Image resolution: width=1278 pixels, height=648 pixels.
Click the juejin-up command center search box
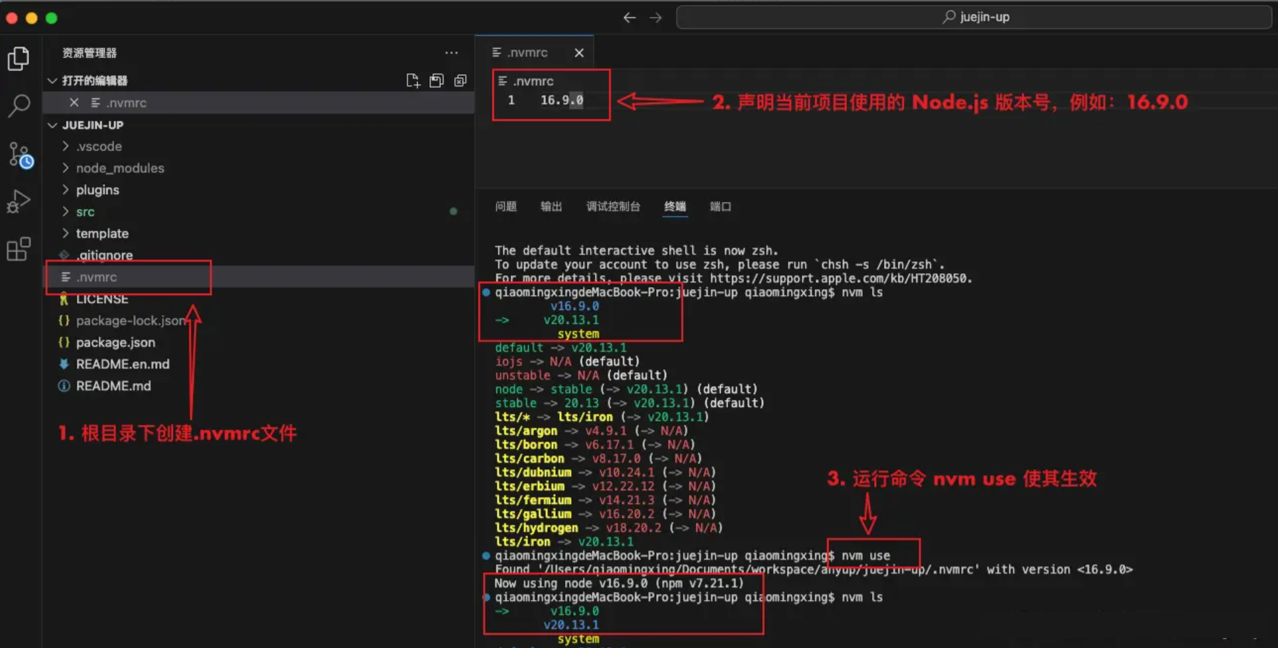click(x=974, y=17)
